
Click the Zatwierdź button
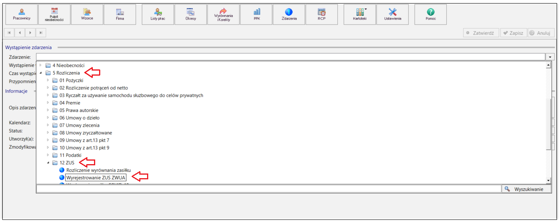tap(481, 33)
